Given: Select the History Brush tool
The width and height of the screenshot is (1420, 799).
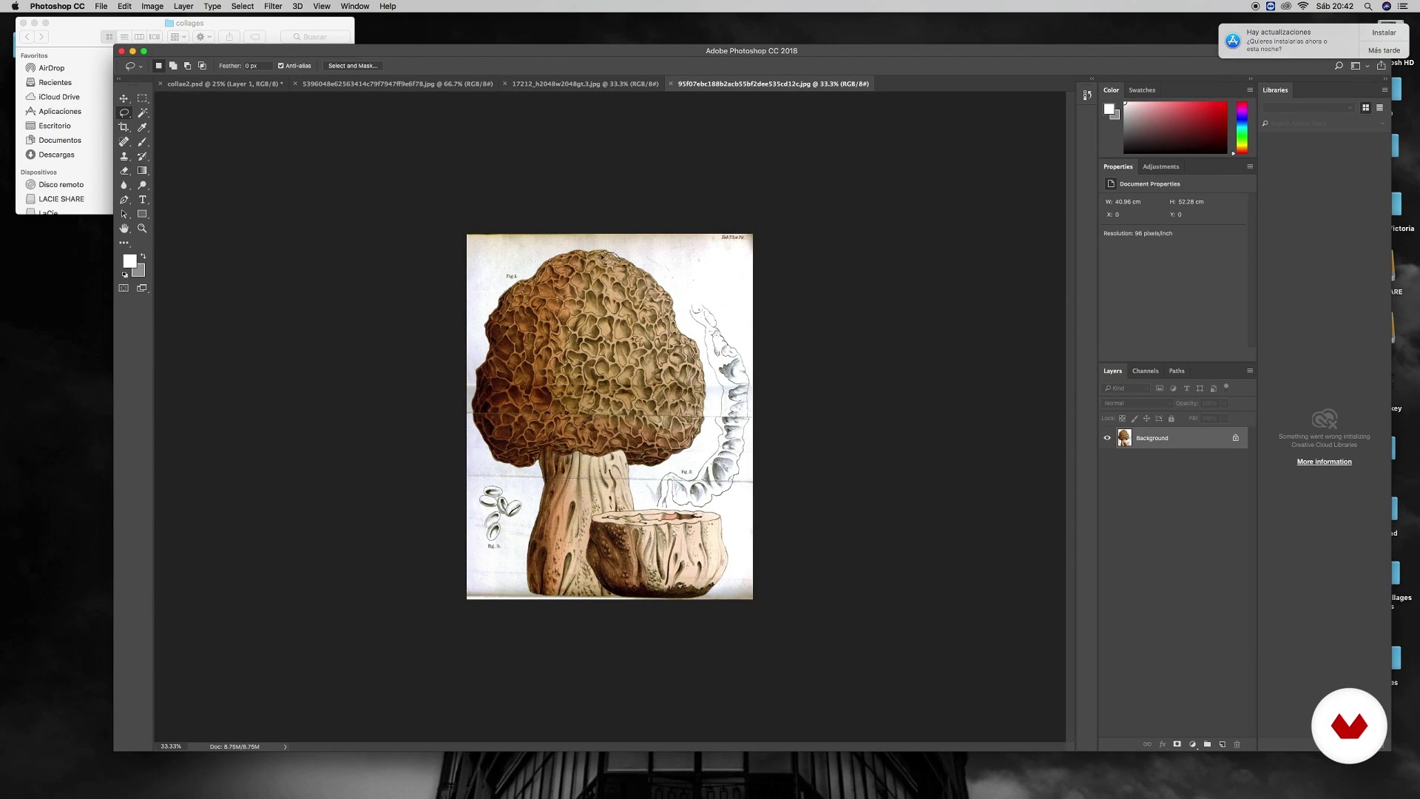Looking at the screenshot, I should tap(142, 156).
